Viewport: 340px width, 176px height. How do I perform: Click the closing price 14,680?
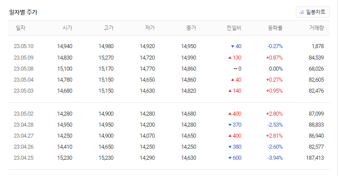pyautogui.click(x=189, y=114)
